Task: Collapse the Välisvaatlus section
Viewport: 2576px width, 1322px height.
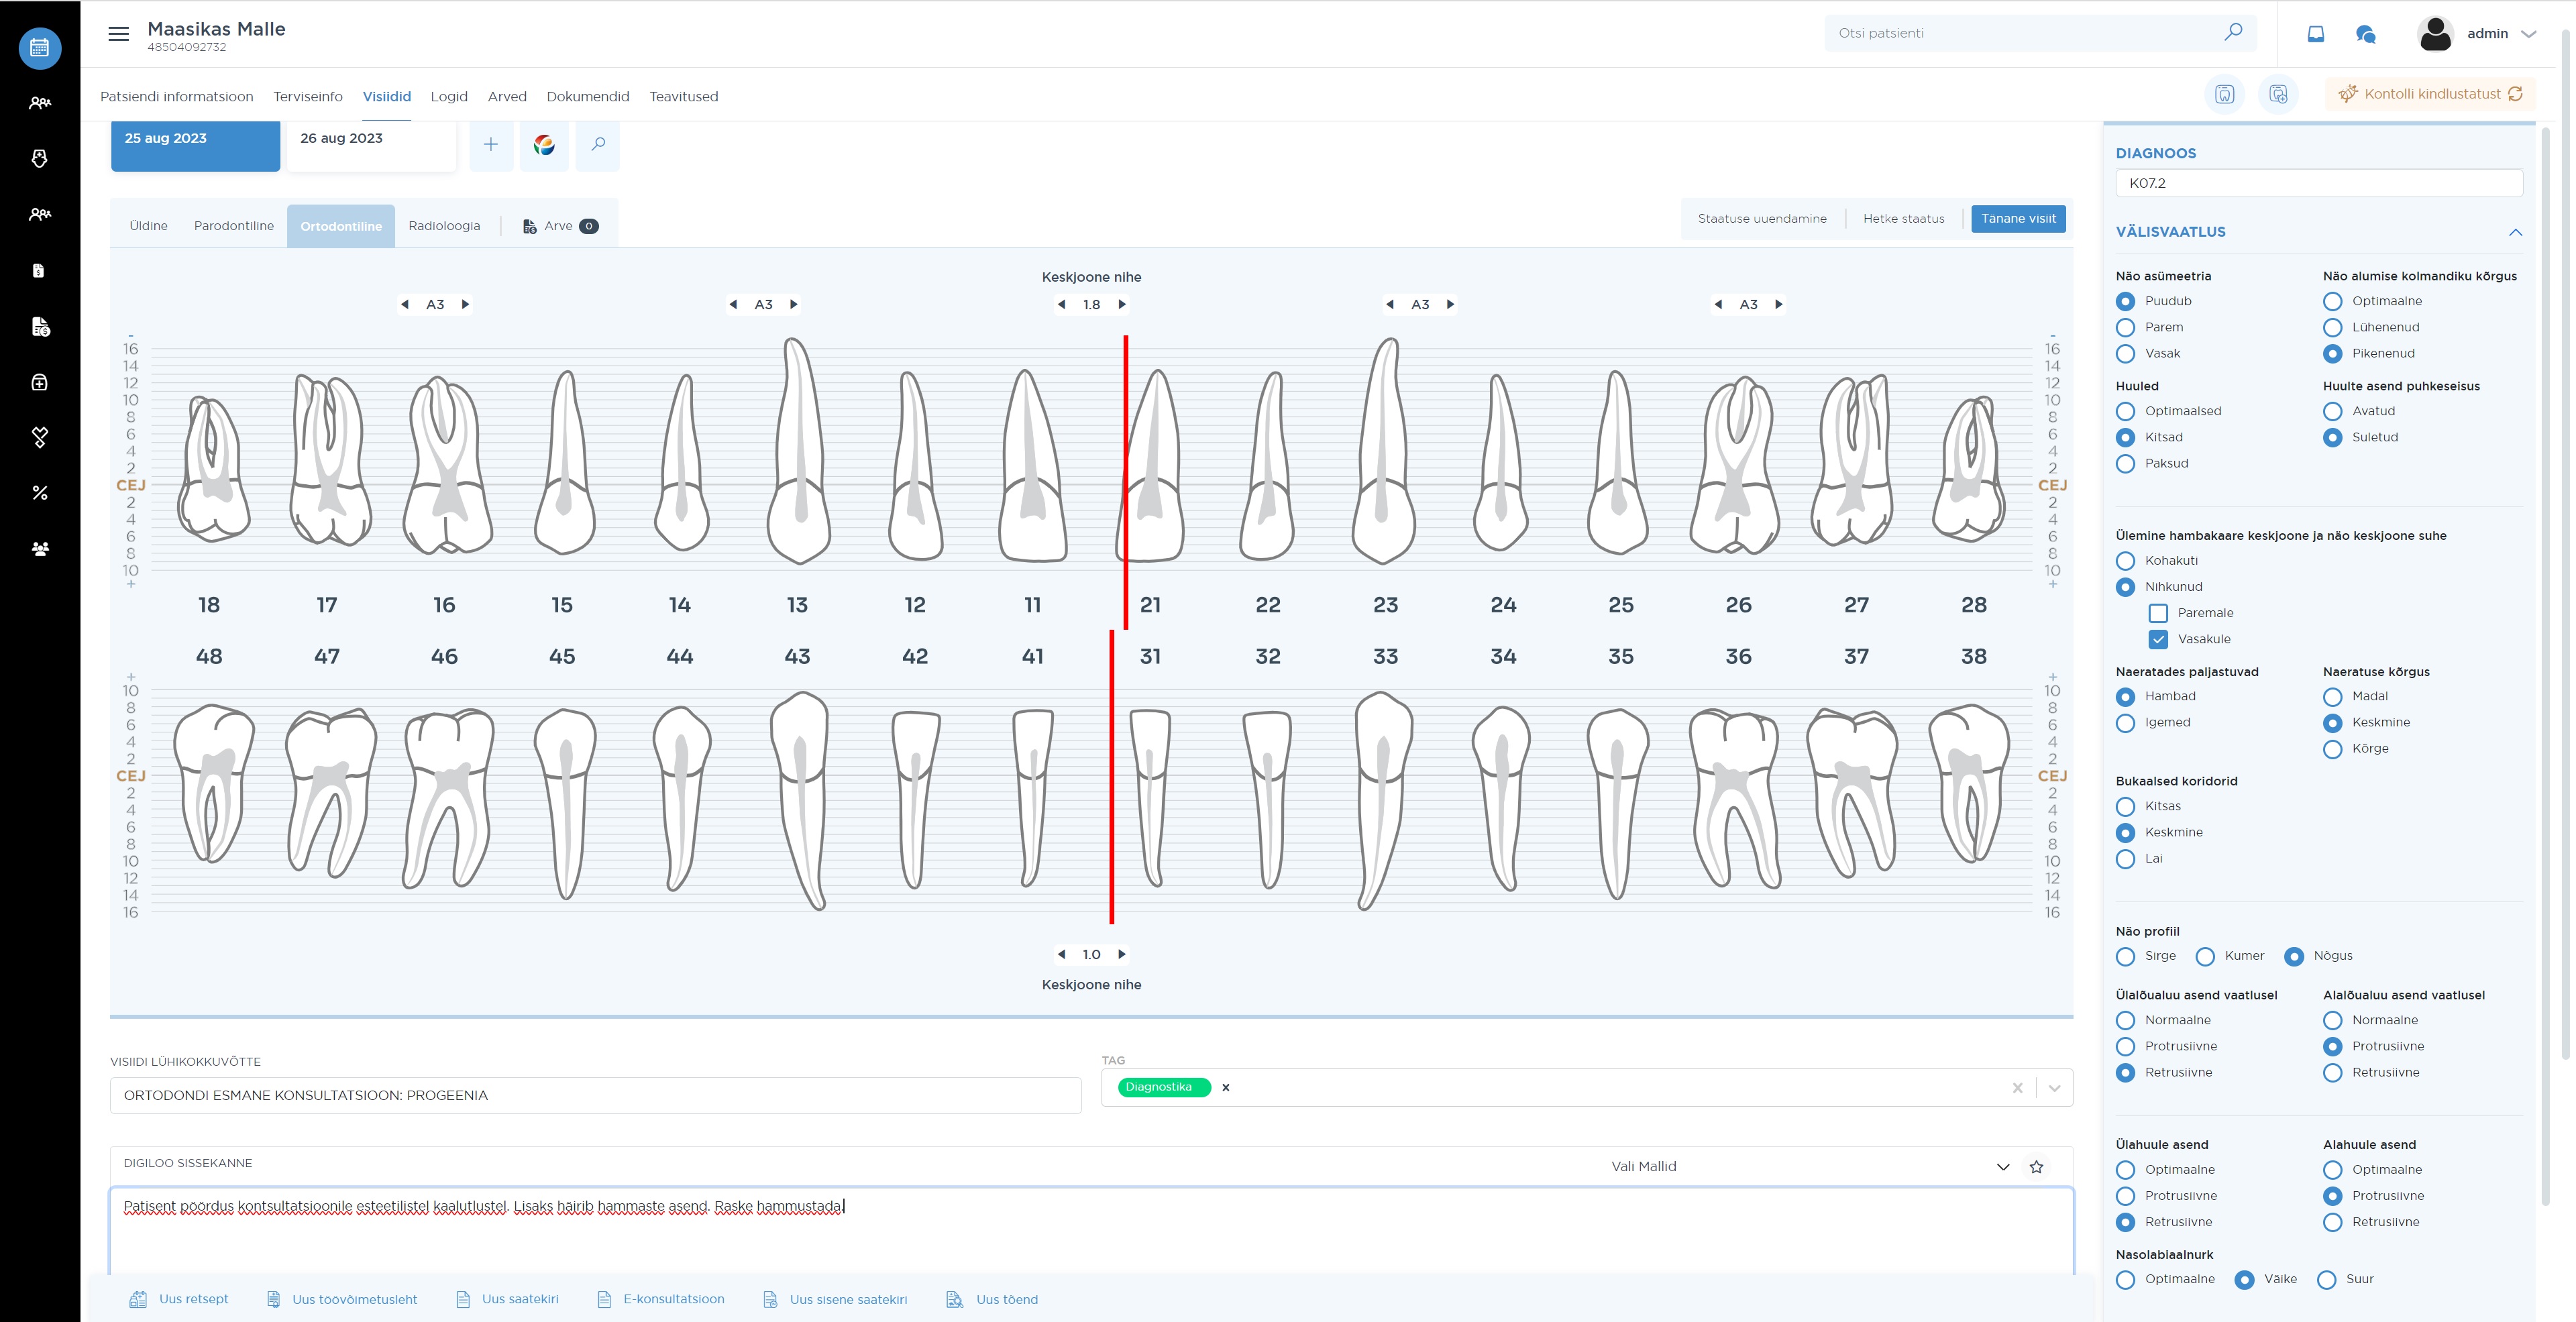Action: tap(2515, 232)
